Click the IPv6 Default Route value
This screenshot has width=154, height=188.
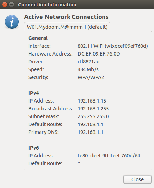(x=79, y=163)
